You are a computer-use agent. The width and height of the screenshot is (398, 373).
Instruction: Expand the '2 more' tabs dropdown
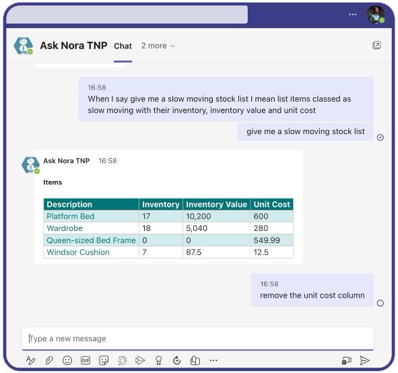click(158, 46)
